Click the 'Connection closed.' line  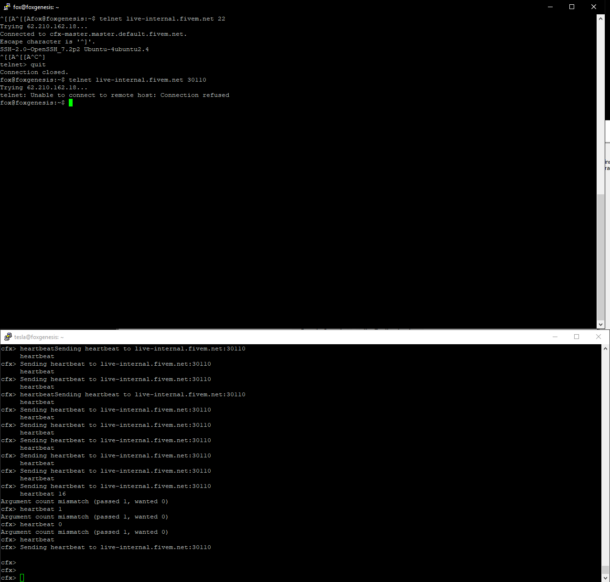(x=34, y=72)
